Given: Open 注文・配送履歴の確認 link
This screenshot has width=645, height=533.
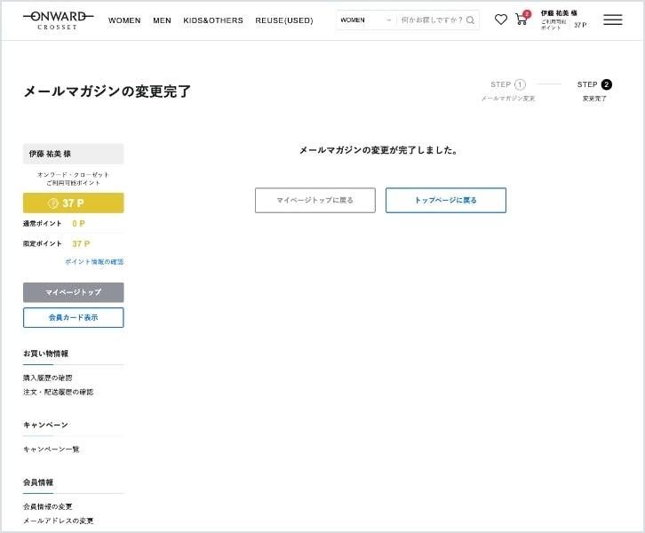Looking at the screenshot, I should 58,392.
